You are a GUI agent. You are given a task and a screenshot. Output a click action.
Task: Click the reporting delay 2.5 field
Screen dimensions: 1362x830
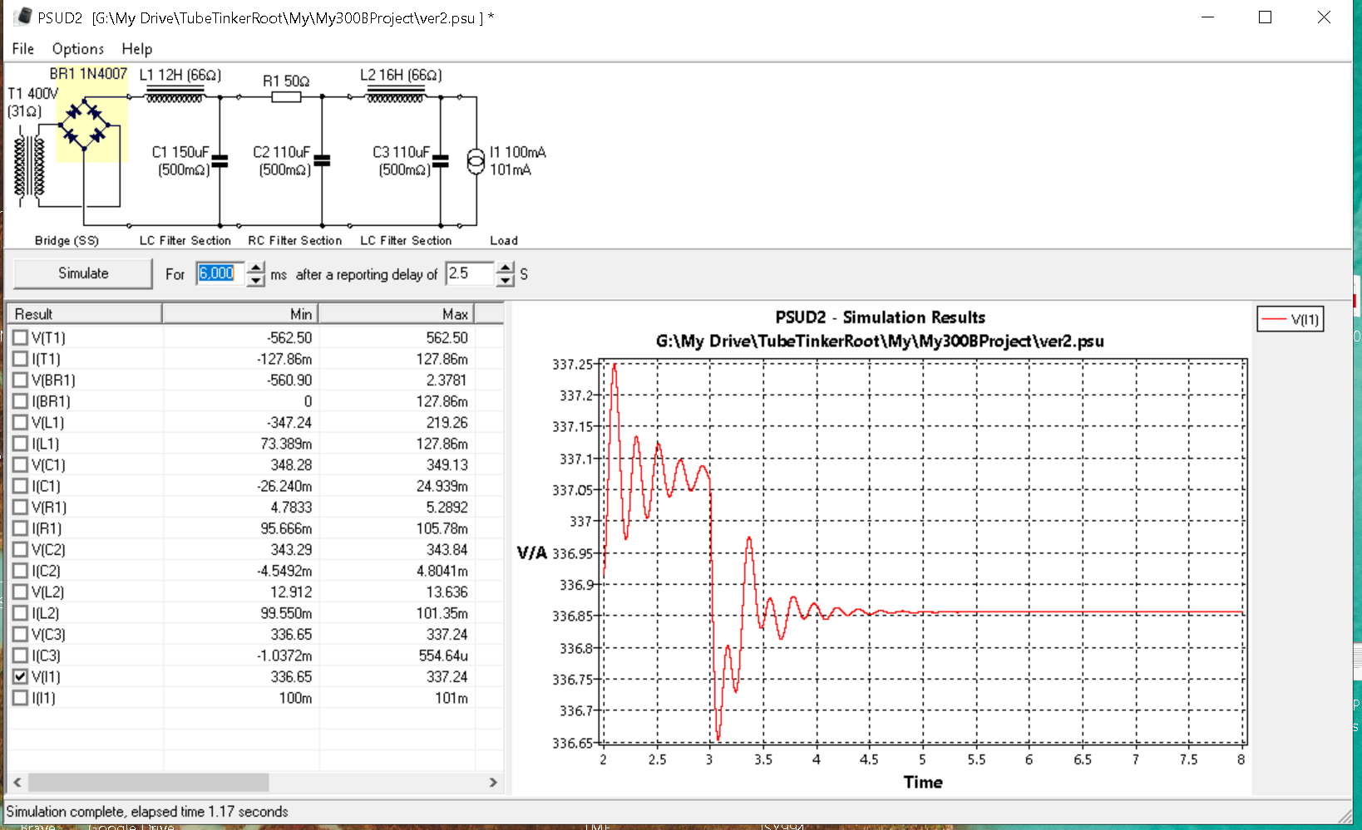pos(471,273)
